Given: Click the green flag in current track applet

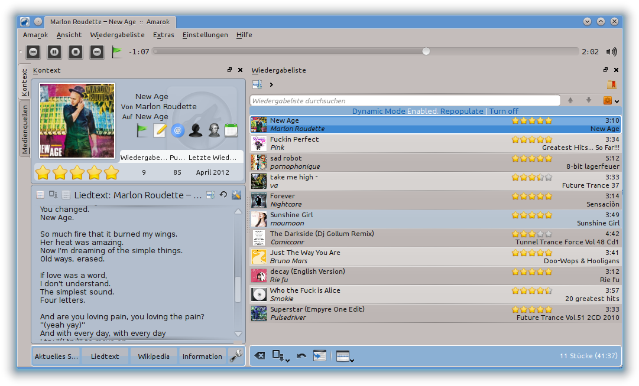Looking at the screenshot, I should 142,130.
